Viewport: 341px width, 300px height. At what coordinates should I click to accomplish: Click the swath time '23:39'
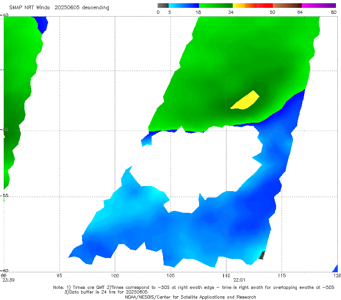pos(8,280)
